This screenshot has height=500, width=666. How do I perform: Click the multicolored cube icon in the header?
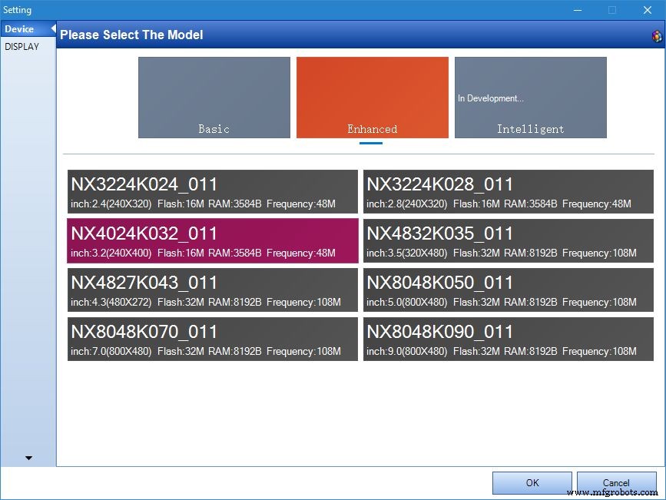click(x=656, y=35)
